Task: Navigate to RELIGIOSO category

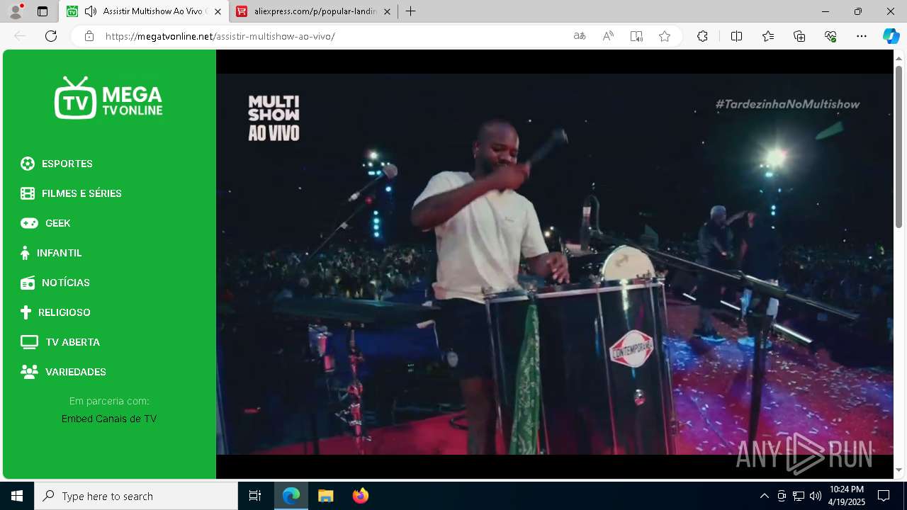Action: [64, 312]
